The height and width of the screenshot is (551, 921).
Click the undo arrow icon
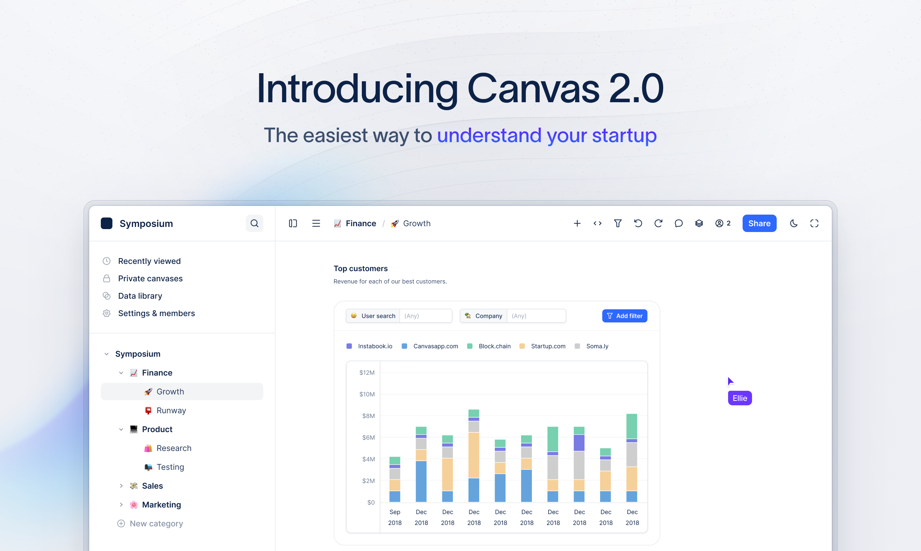pos(638,223)
